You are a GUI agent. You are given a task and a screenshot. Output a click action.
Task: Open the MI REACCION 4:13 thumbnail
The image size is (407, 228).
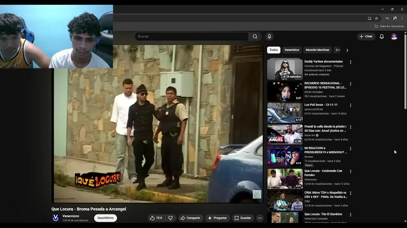[x=285, y=156]
